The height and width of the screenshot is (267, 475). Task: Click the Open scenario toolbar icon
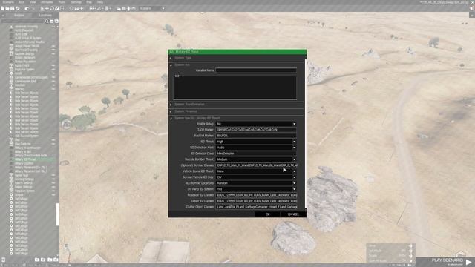pyautogui.click(x=7, y=8)
